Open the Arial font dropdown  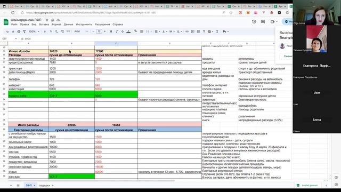click(x=81, y=31)
